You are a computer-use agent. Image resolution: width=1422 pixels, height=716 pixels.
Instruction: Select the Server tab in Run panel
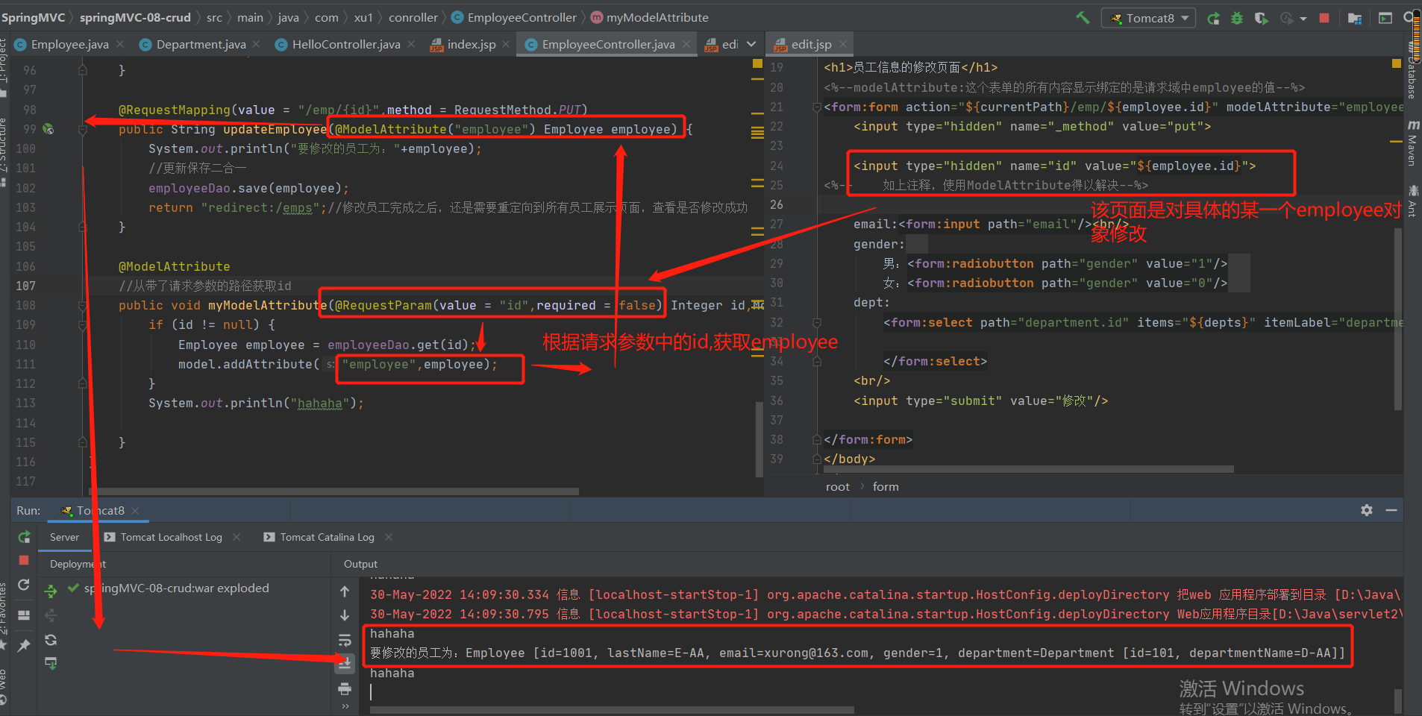point(64,537)
